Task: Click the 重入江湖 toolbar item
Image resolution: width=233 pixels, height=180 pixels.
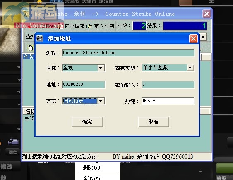Action: [104, 26]
